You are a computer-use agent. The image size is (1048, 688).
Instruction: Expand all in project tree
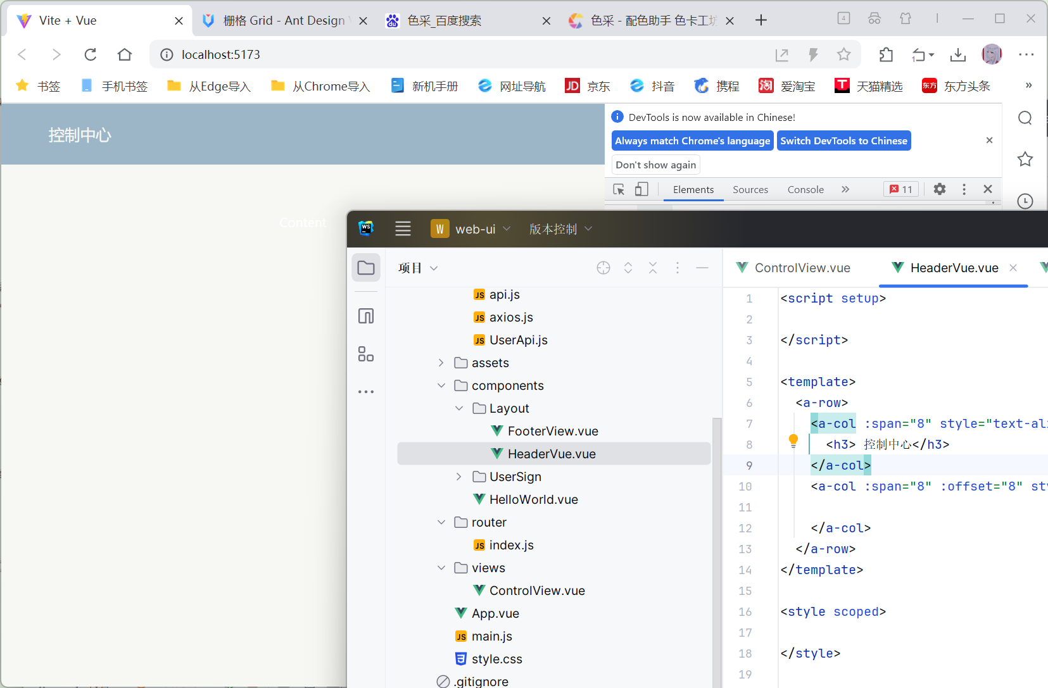628,268
